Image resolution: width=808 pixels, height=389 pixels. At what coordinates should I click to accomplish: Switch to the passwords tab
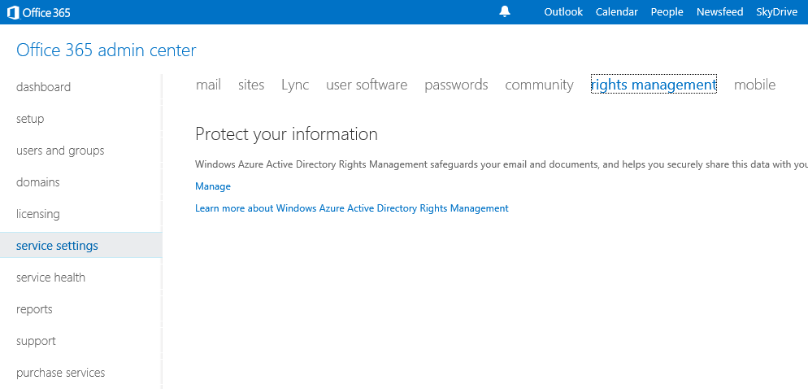[x=456, y=85]
